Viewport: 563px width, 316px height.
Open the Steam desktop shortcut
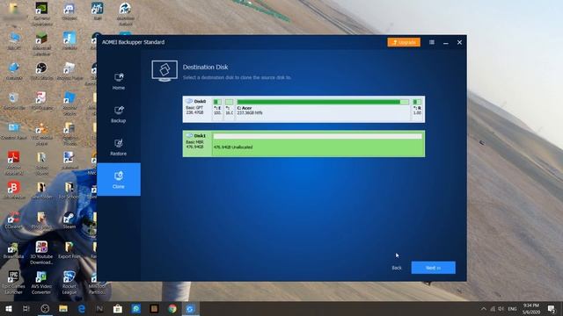click(x=69, y=219)
